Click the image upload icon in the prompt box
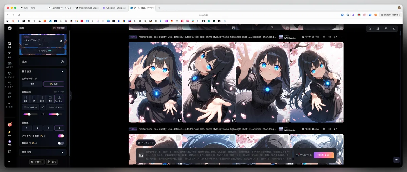The image size is (407, 172). [x=141, y=155]
